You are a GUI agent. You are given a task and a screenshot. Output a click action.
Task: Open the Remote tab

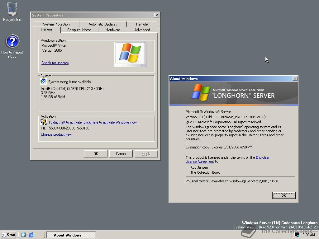[142, 24]
